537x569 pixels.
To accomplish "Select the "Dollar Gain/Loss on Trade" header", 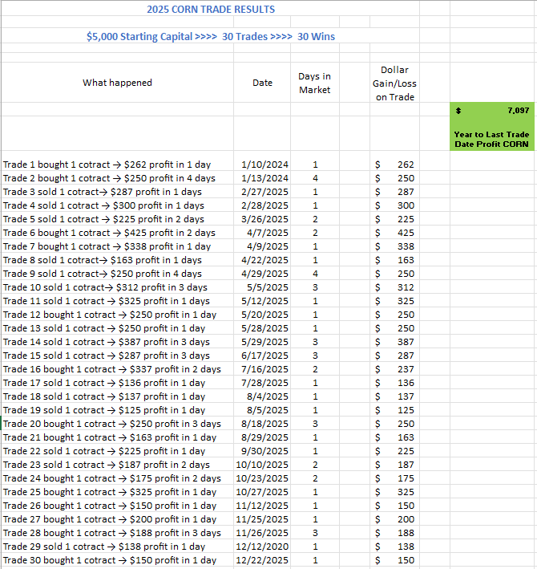I will click(x=394, y=83).
